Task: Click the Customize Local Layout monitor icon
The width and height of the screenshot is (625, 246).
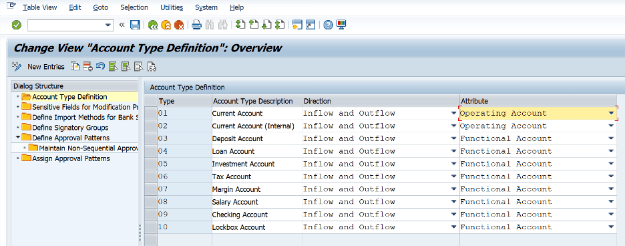Action: (x=341, y=25)
